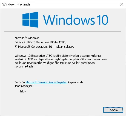Open Microsoft Yazılım Lisans Koşulları link
126x116 pixels.
(x=46, y=82)
